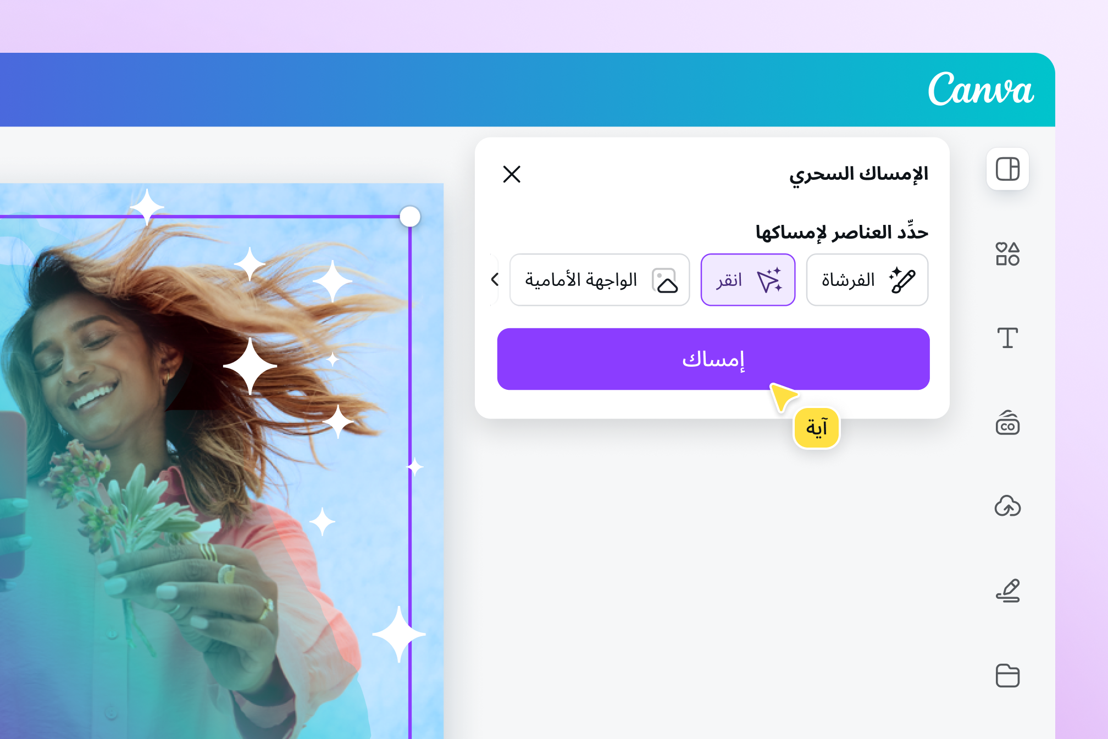This screenshot has width=1108, height=739.
Task: Click the Canva logo
Action: (980, 89)
